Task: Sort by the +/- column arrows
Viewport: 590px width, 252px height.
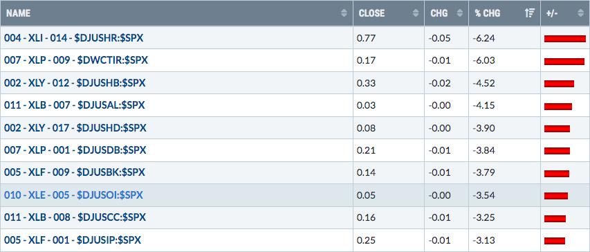Action: (x=580, y=13)
